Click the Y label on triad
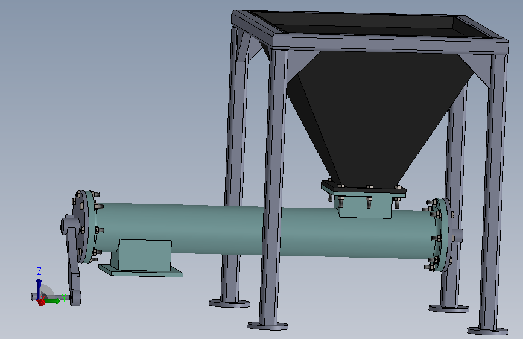Image resolution: width=523 pixels, height=339 pixels. [64, 299]
